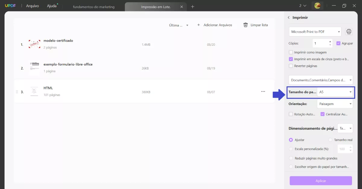The height and width of the screenshot is (189, 362).
Task: Click the more options ellipsis for HTML file
Action: pyautogui.click(x=263, y=91)
